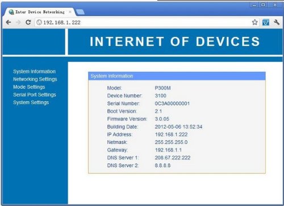Screen dimensions: 284x206
Task: Go back using the browser back arrow
Action: pos(9,23)
